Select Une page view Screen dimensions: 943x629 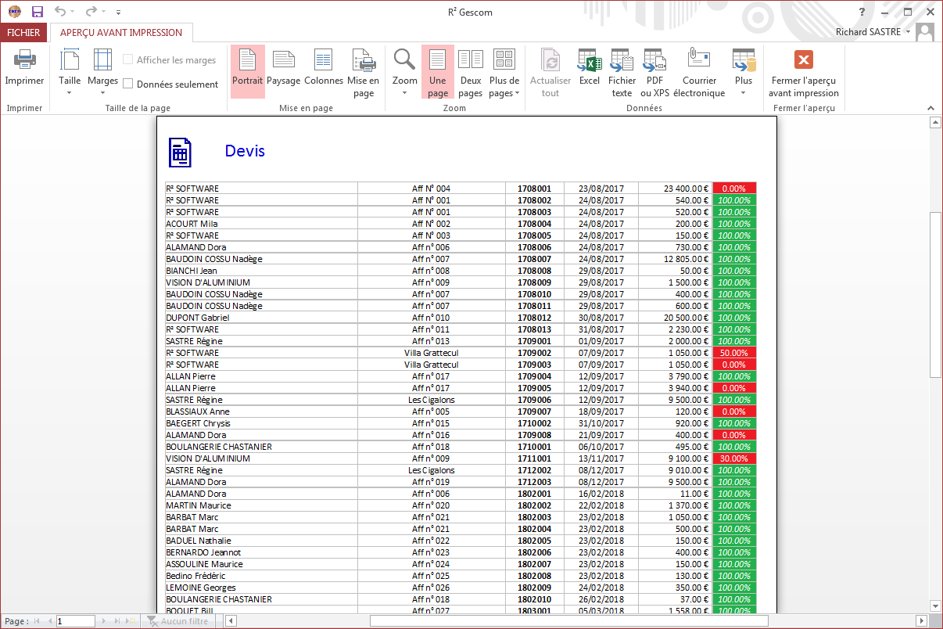(438, 71)
